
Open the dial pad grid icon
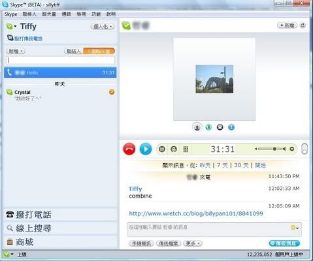[186, 149]
